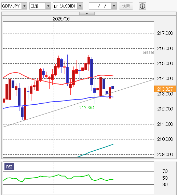Open the information icon button

point(142,6)
